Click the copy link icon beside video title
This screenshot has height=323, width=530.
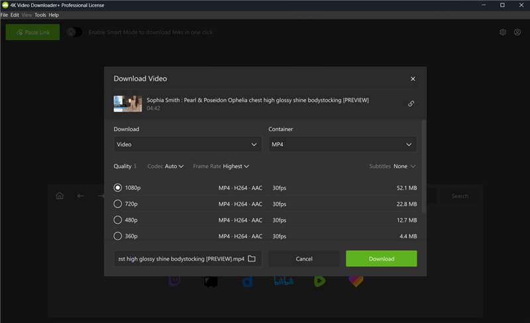[x=411, y=103]
